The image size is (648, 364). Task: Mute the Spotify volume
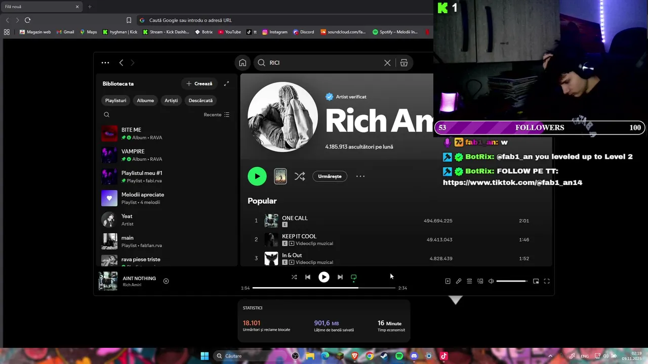[x=491, y=281]
